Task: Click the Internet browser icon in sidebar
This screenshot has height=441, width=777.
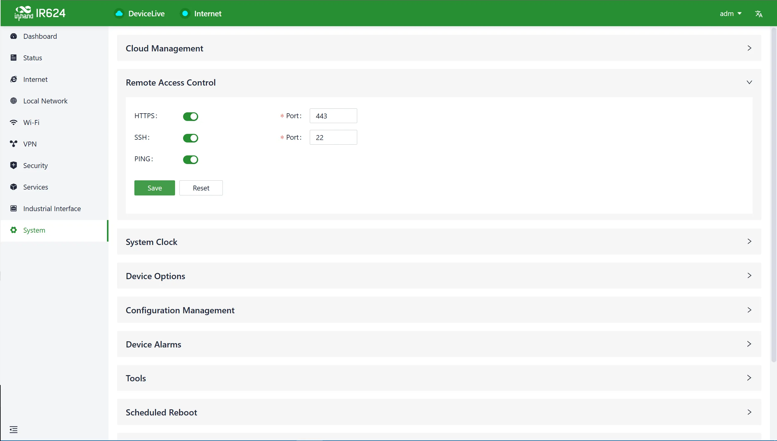Action: 14,79
